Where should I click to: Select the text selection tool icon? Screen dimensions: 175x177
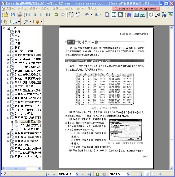pos(157,15)
